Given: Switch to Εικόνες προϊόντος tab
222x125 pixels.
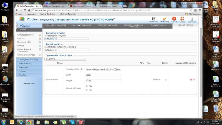Looking at the screenshot, I should click(x=159, y=25).
